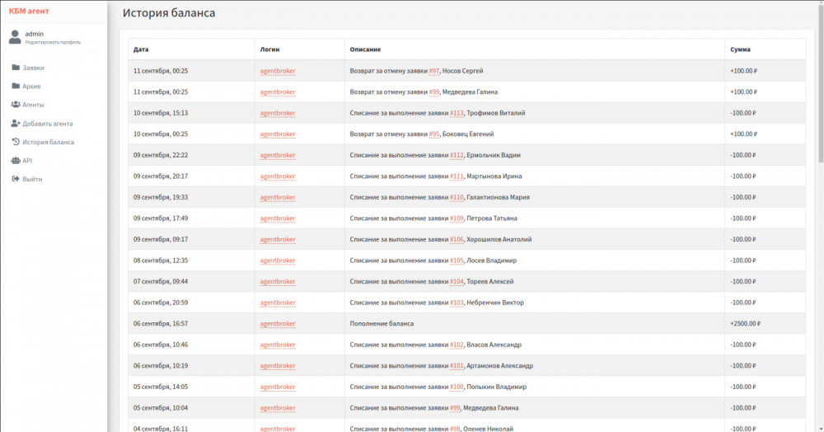The image size is (824, 432).
Task: Go to the Агенты section
Action: [33, 105]
